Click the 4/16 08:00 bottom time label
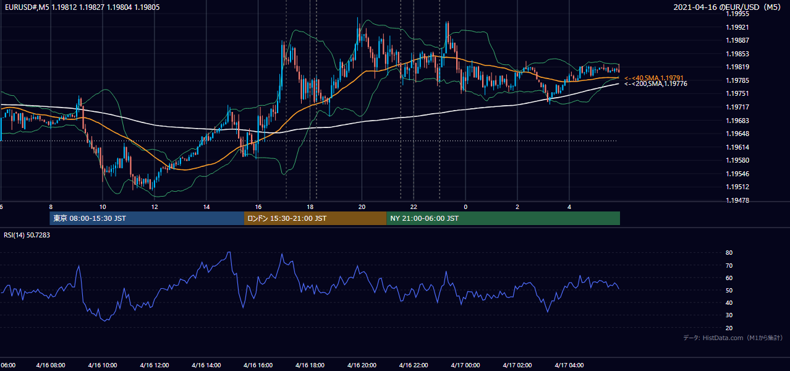This screenshot has height=371, width=790. pos(50,365)
